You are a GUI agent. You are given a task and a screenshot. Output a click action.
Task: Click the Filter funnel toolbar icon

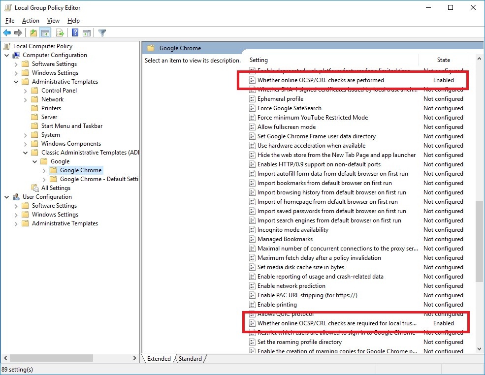tap(102, 32)
